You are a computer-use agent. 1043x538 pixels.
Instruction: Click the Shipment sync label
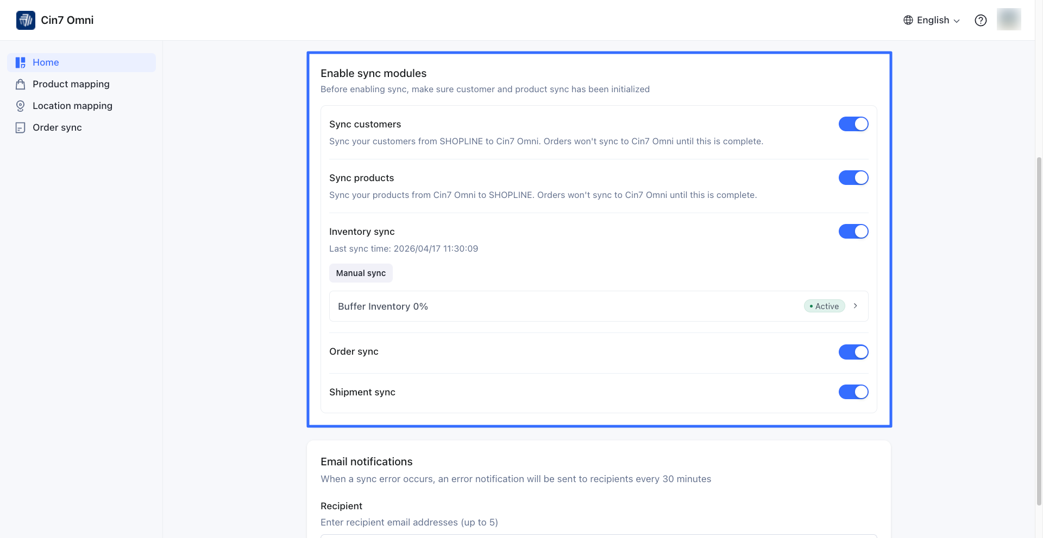point(362,392)
